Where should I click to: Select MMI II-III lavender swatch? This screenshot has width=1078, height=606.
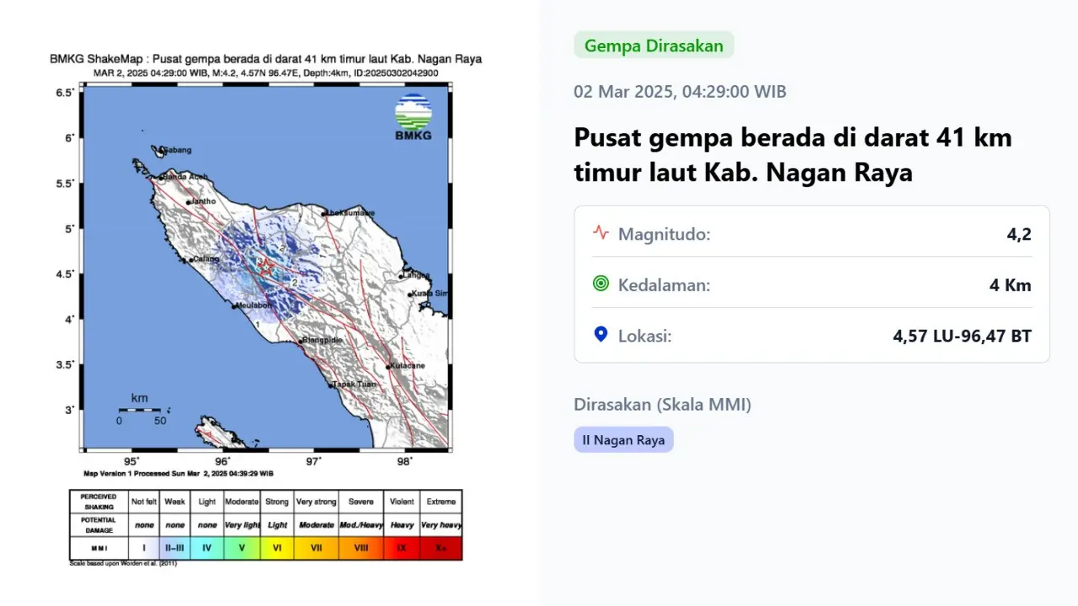(x=174, y=547)
